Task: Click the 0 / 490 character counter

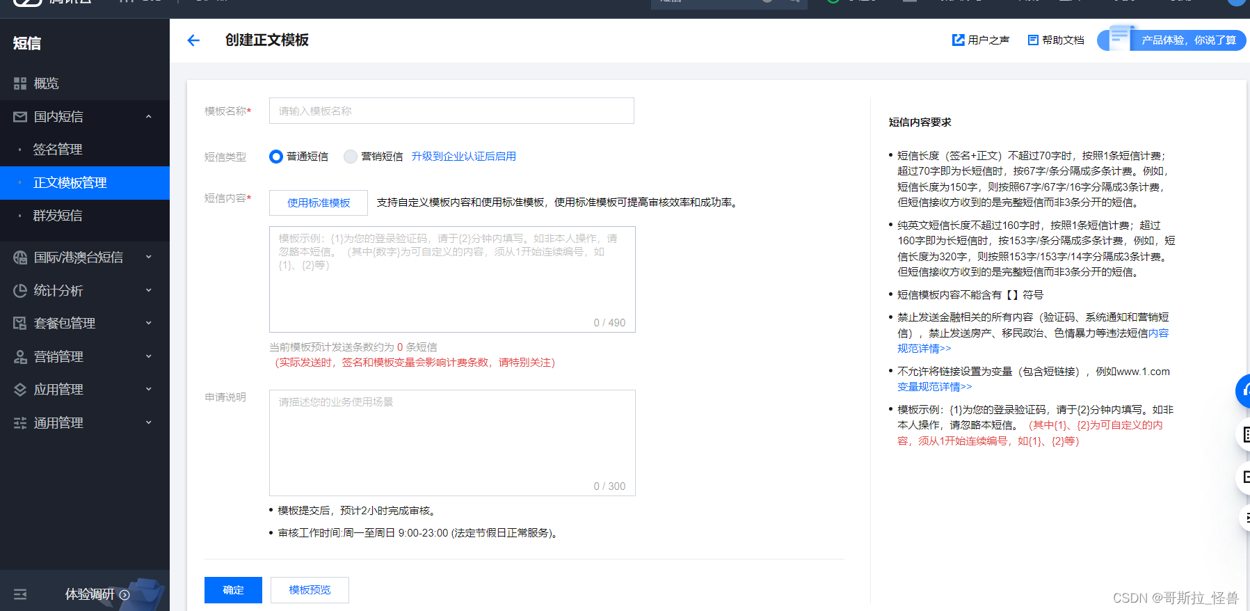Action: (x=609, y=323)
